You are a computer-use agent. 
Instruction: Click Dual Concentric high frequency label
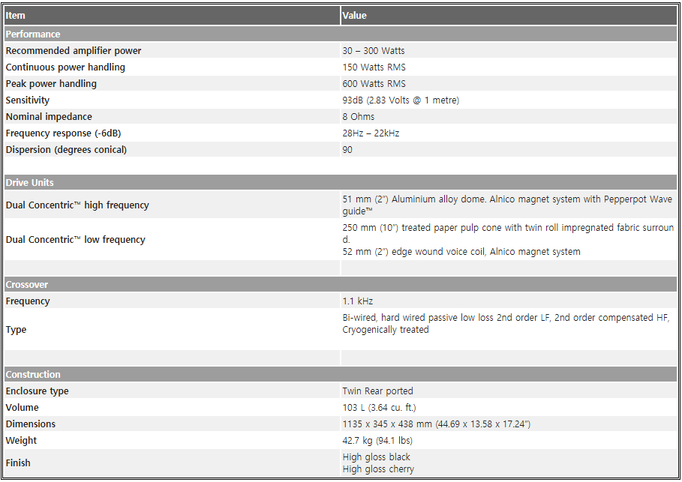pyautogui.click(x=77, y=205)
